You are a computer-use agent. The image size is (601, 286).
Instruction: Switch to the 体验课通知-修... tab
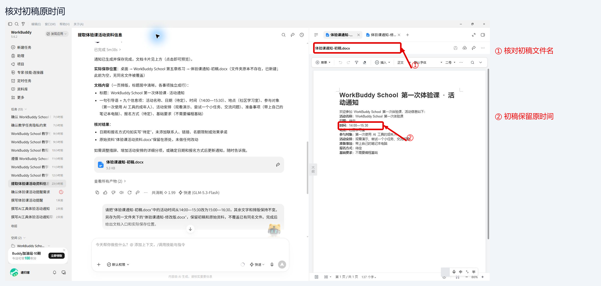pos(383,35)
